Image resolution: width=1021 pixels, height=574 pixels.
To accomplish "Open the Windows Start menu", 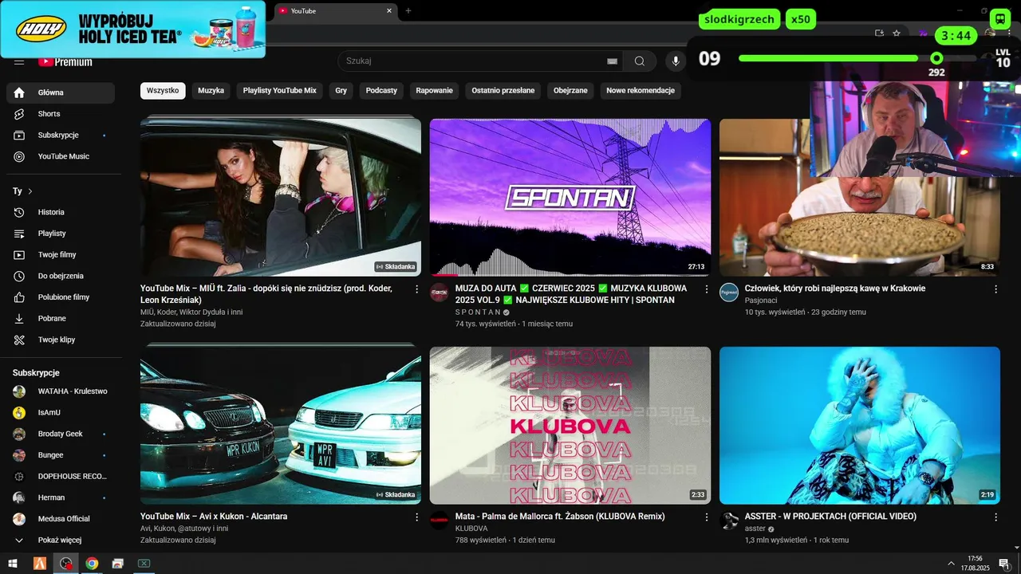I will (13, 564).
